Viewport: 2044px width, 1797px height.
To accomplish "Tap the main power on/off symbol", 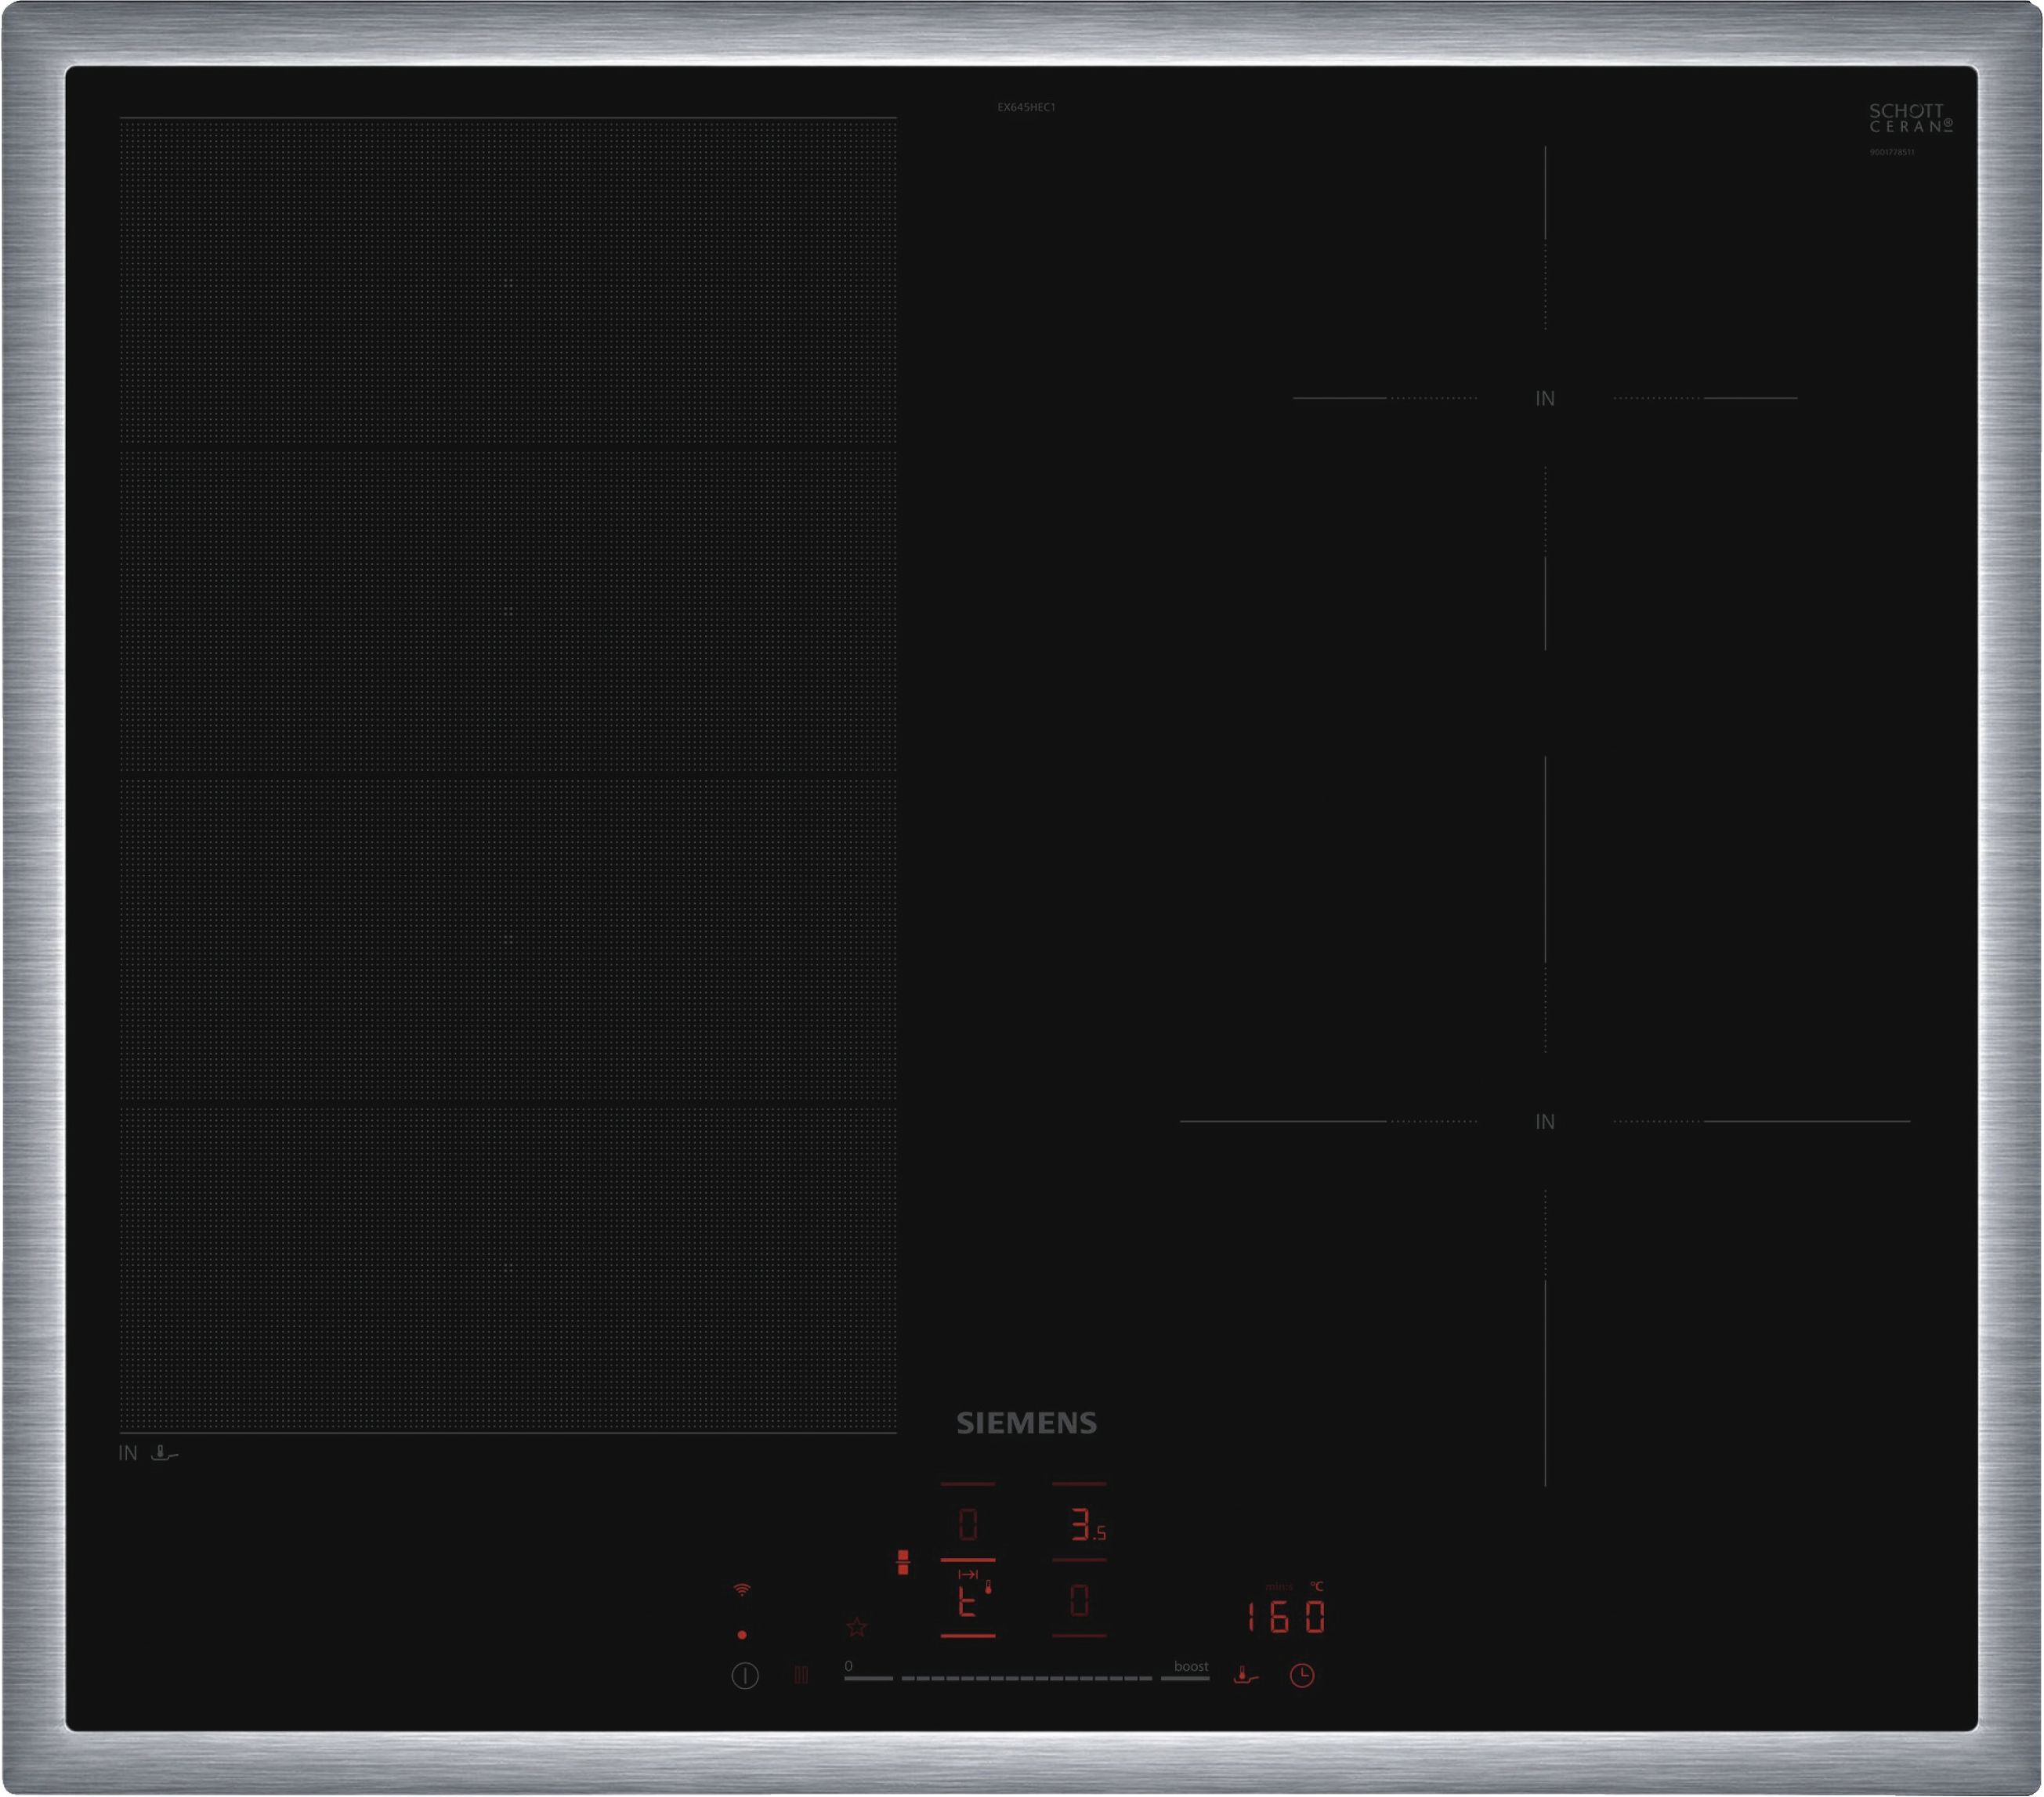I will 745,1675.
